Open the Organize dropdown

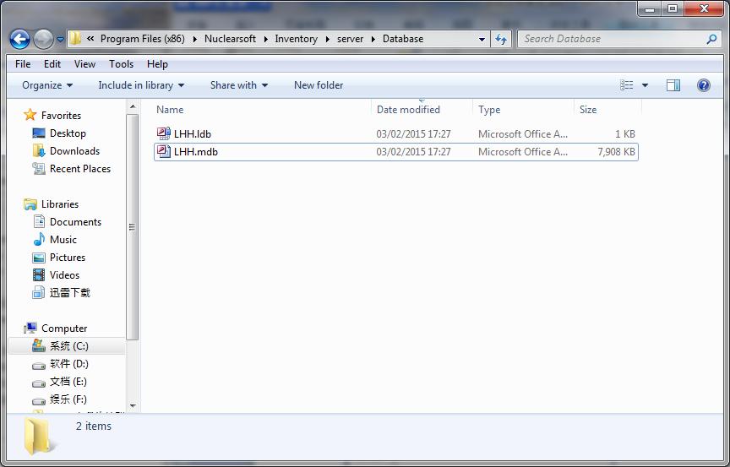pyautogui.click(x=47, y=85)
